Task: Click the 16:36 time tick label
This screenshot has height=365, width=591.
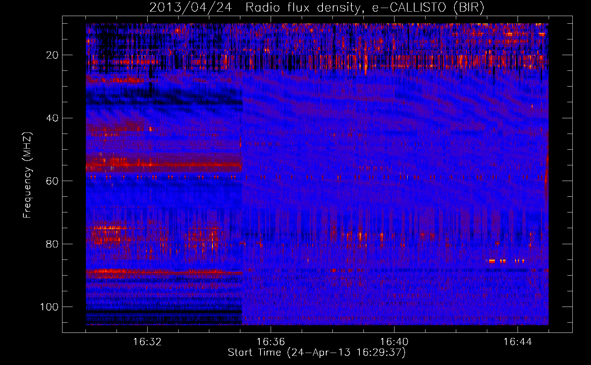Action: coord(271,342)
